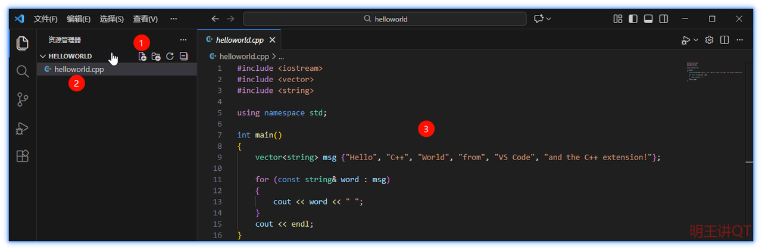Open the debug/run dropdown arrow
Viewport: 762px width, 250px height.
click(695, 40)
